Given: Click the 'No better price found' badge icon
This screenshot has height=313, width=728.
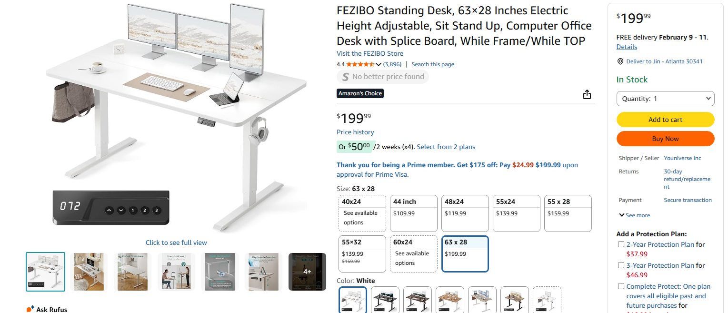Looking at the screenshot, I should click(346, 77).
